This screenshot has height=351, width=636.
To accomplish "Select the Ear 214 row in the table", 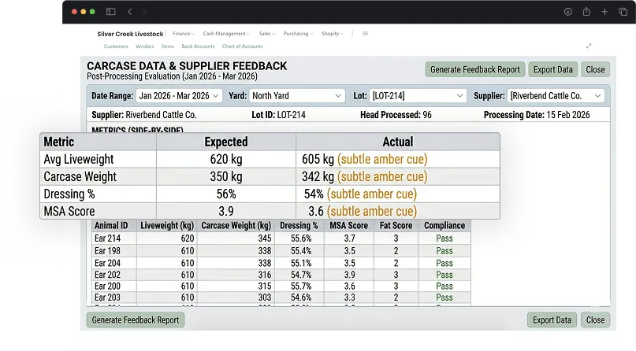I will click(x=281, y=238).
